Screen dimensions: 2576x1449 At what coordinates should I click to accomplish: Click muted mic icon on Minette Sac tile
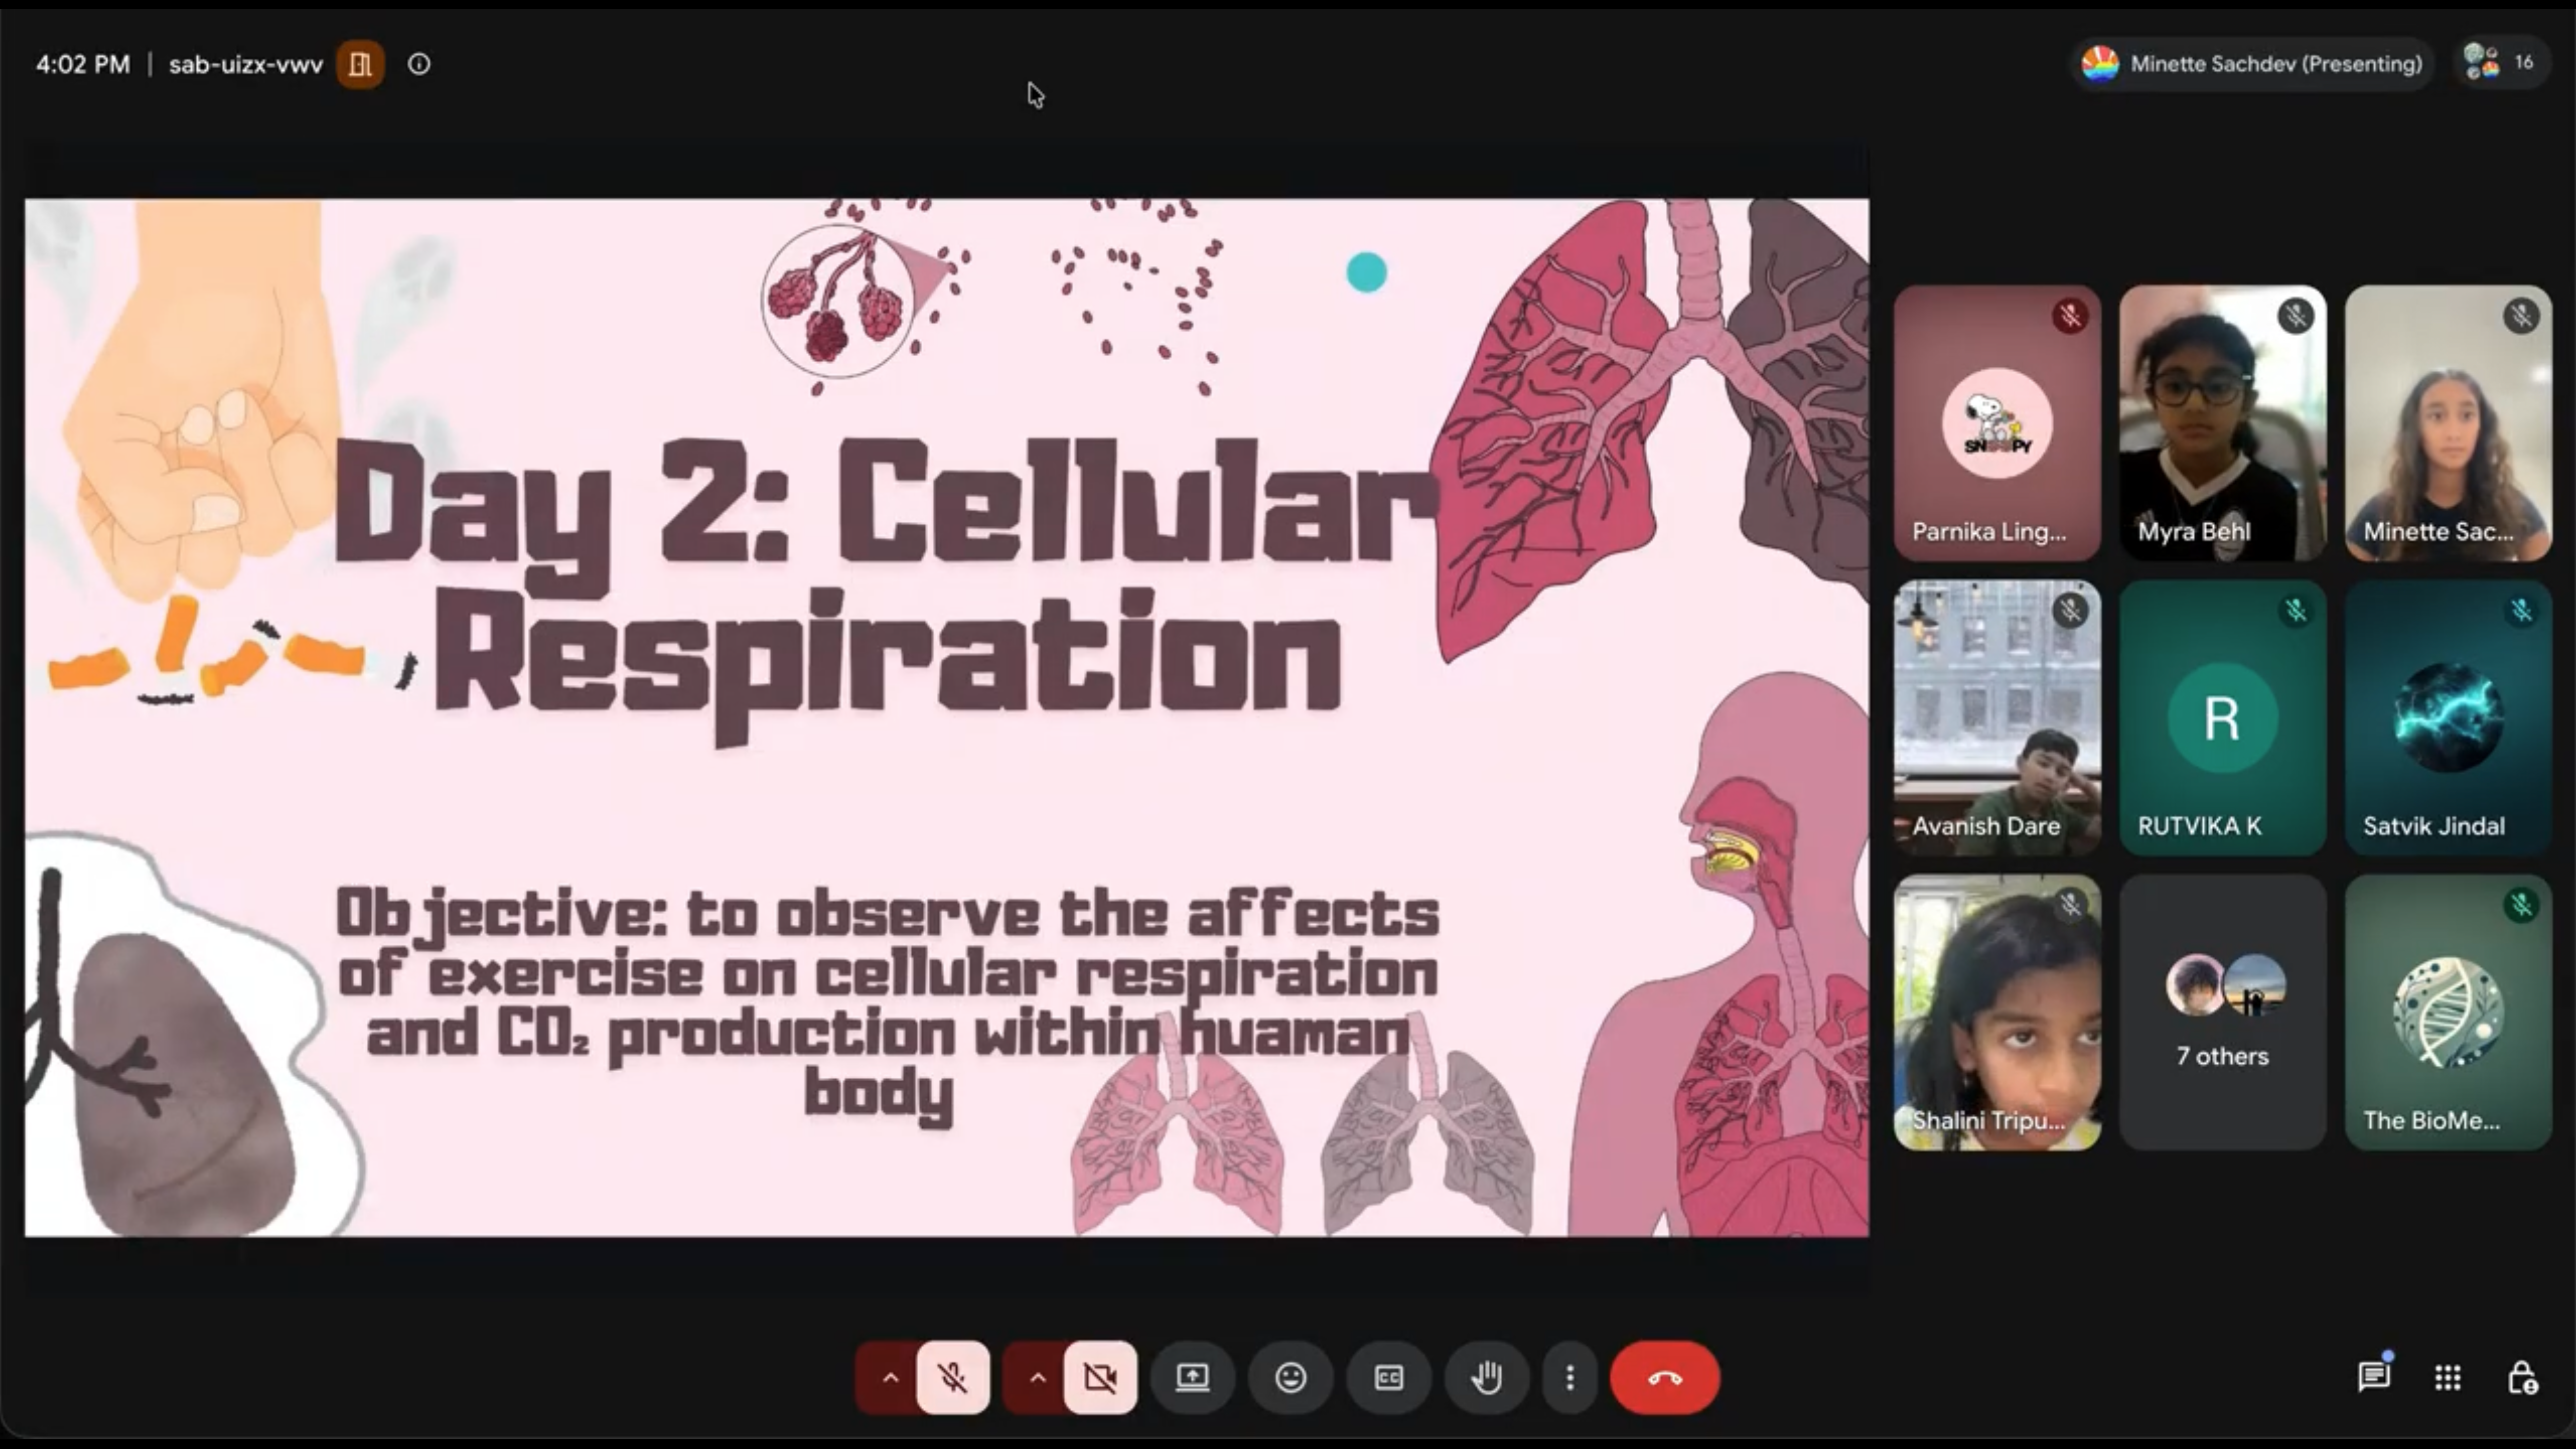(x=2521, y=316)
